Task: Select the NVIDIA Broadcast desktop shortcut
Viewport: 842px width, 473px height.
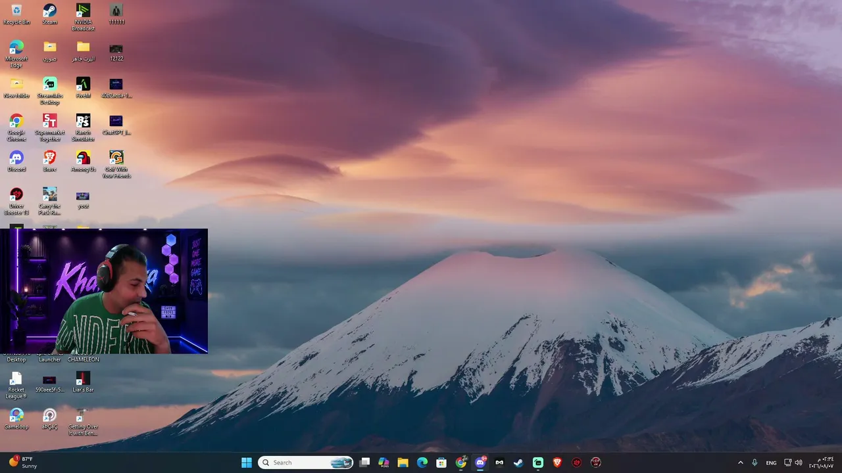Action: pos(83,18)
